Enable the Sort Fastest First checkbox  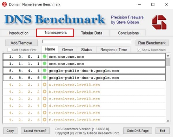9,50
